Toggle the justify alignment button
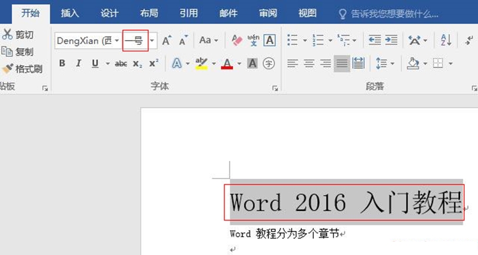 point(342,63)
